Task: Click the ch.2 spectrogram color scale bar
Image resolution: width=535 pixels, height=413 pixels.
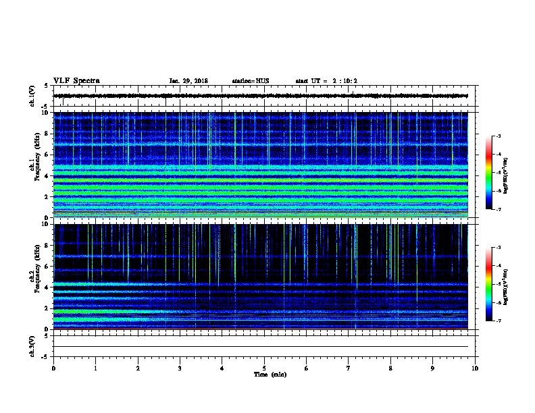Action: pyautogui.click(x=488, y=284)
